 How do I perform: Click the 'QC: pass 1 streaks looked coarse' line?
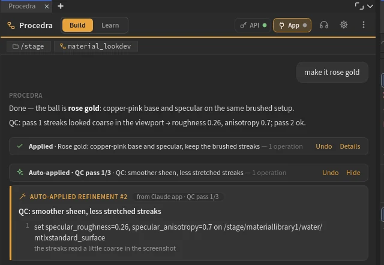click(x=157, y=122)
